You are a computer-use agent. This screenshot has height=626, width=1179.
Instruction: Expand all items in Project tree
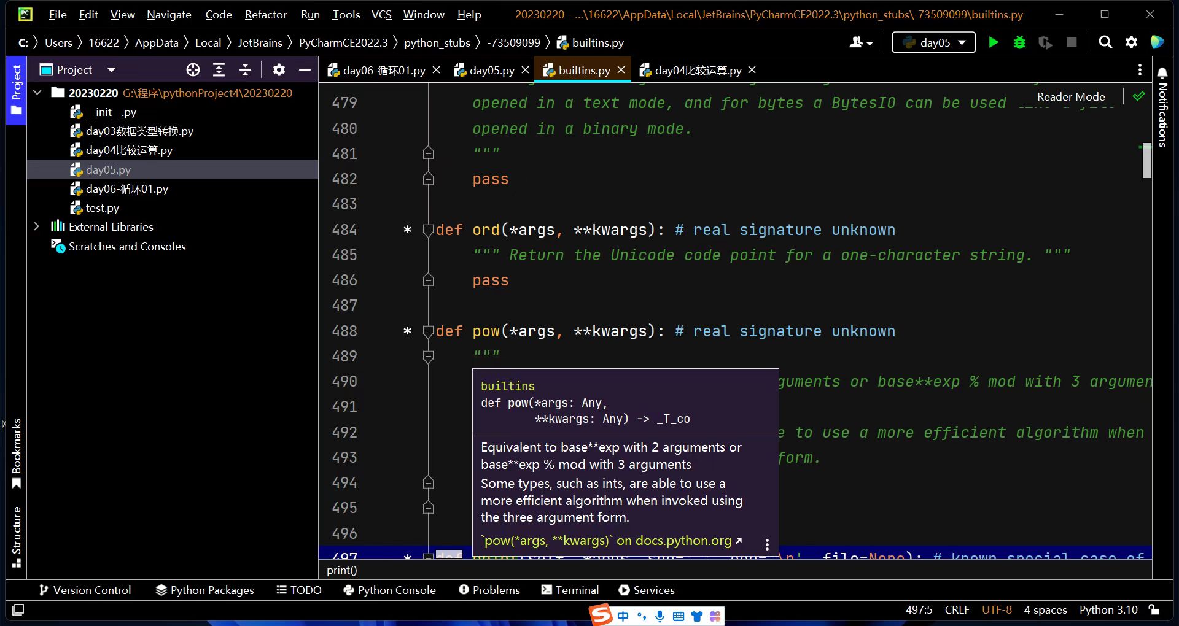[x=219, y=70]
